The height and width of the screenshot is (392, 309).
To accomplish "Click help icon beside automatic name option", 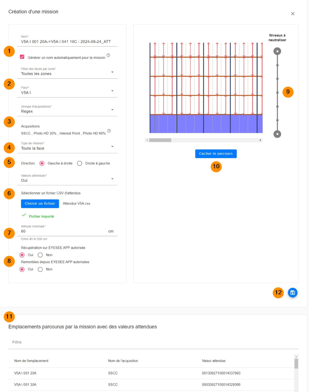I will tap(109, 56).
